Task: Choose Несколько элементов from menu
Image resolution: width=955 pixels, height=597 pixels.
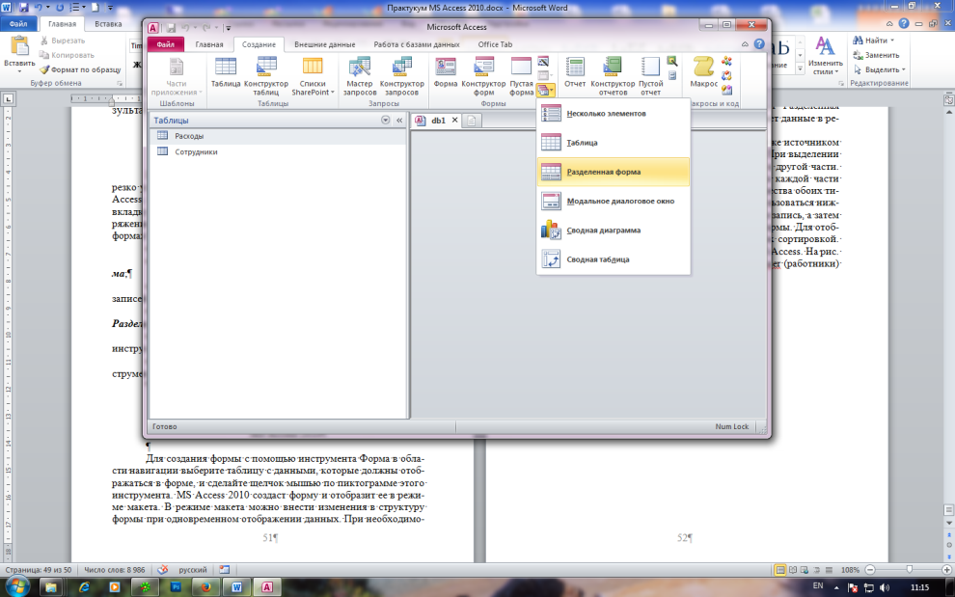Action: (614, 113)
